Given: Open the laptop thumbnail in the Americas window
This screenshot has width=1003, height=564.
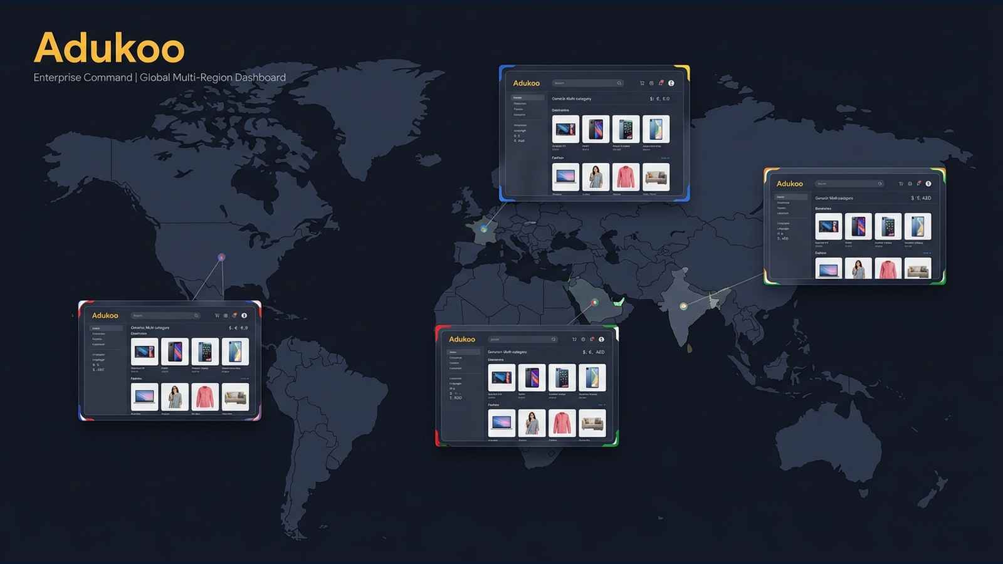Looking at the screenshot, I should tap(144, 397).
